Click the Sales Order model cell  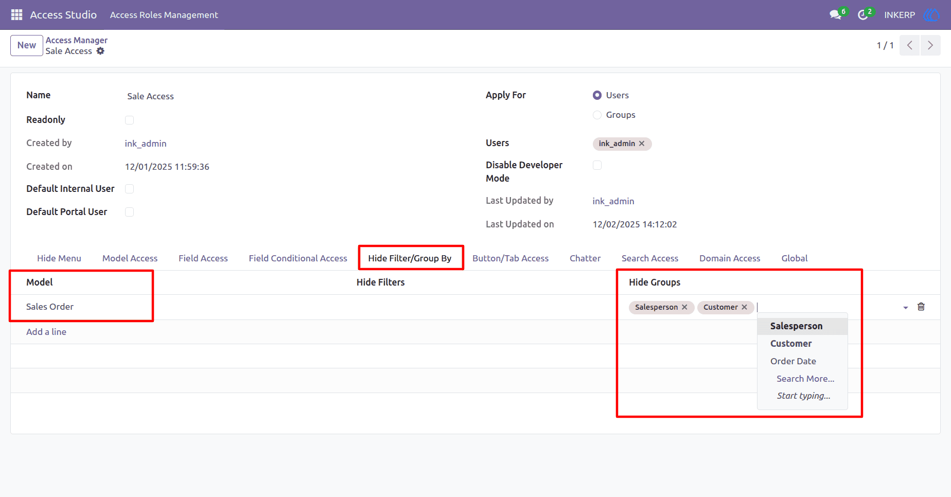tap(50, 307)
